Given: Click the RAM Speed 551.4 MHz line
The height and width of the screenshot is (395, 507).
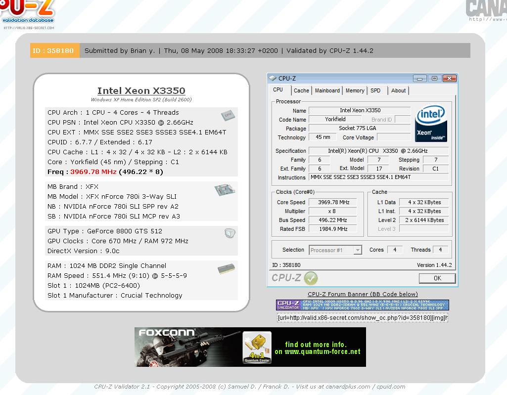Looking at the screenshot, I should pos(117,276).
